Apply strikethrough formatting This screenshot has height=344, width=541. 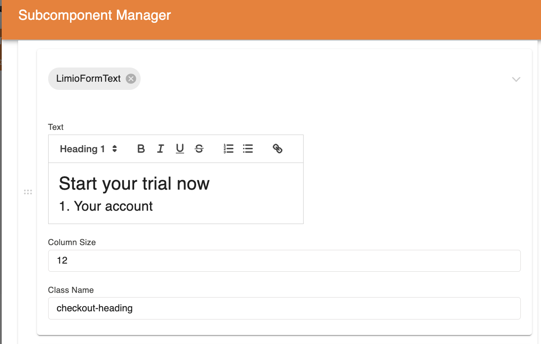coord(199,148)
